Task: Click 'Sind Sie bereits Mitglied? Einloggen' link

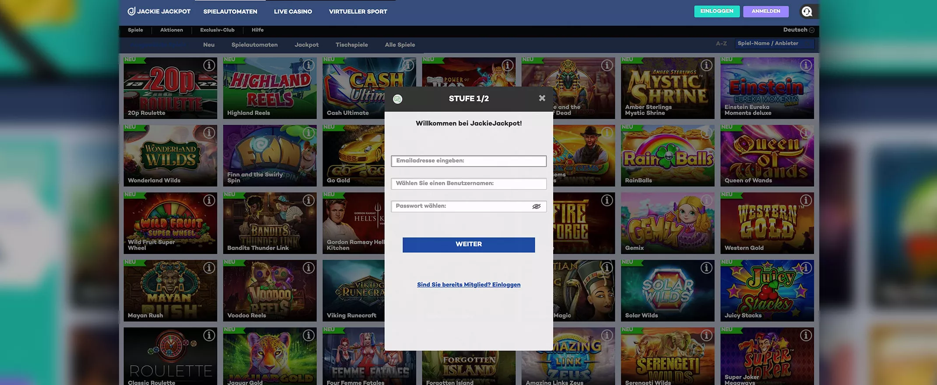Action: pyautogui.click(x=469, y=284)
